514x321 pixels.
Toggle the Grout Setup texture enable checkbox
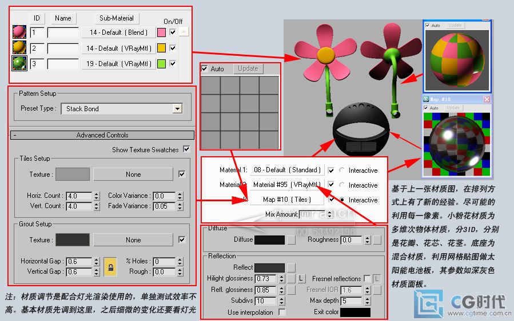point(182,239)
